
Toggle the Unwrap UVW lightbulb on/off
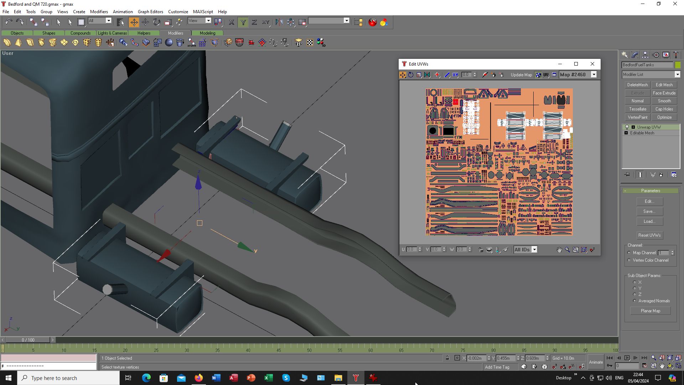point(627,127)
